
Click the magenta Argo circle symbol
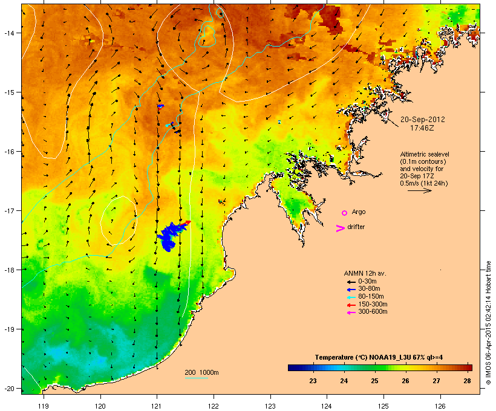pos(345,213)
